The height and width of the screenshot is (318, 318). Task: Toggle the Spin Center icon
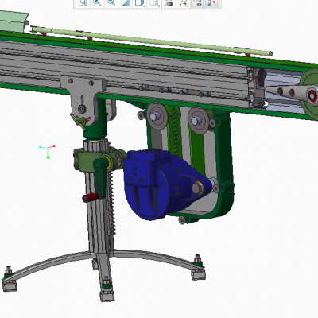pyautogui.click(x=211, y=2)
